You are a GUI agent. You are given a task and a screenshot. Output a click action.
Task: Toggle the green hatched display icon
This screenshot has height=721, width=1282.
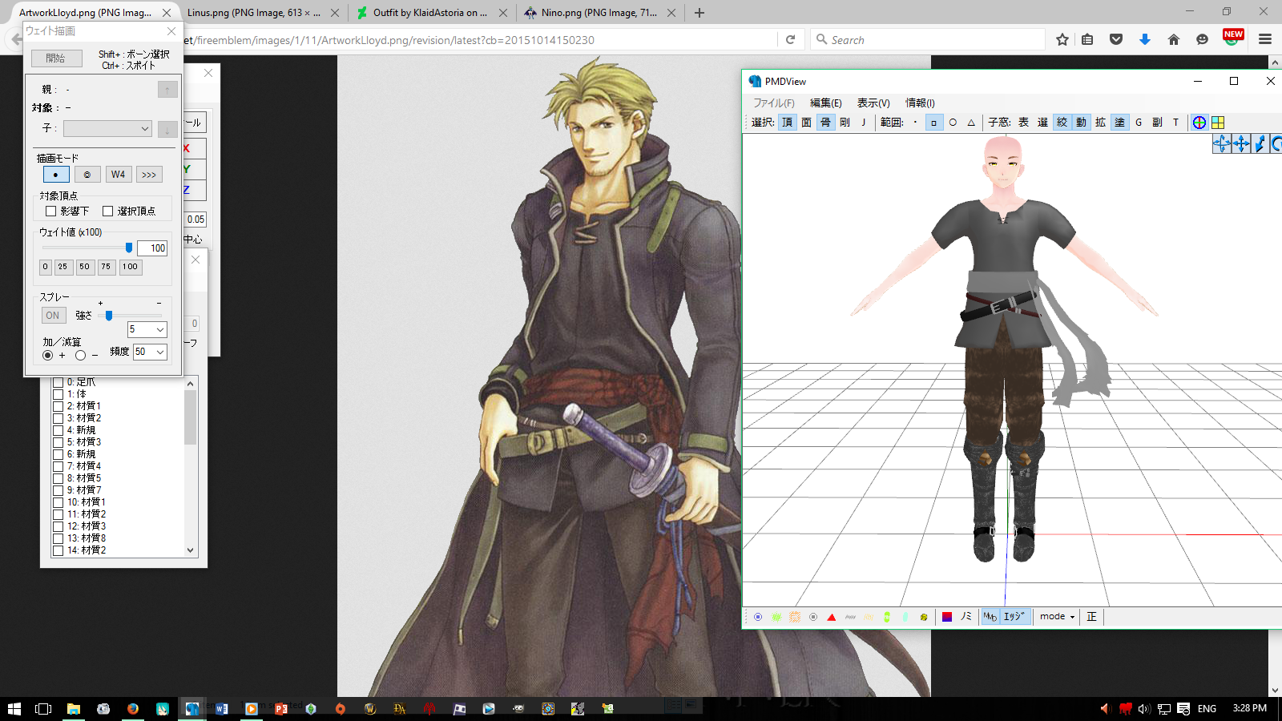coord(776,617)
